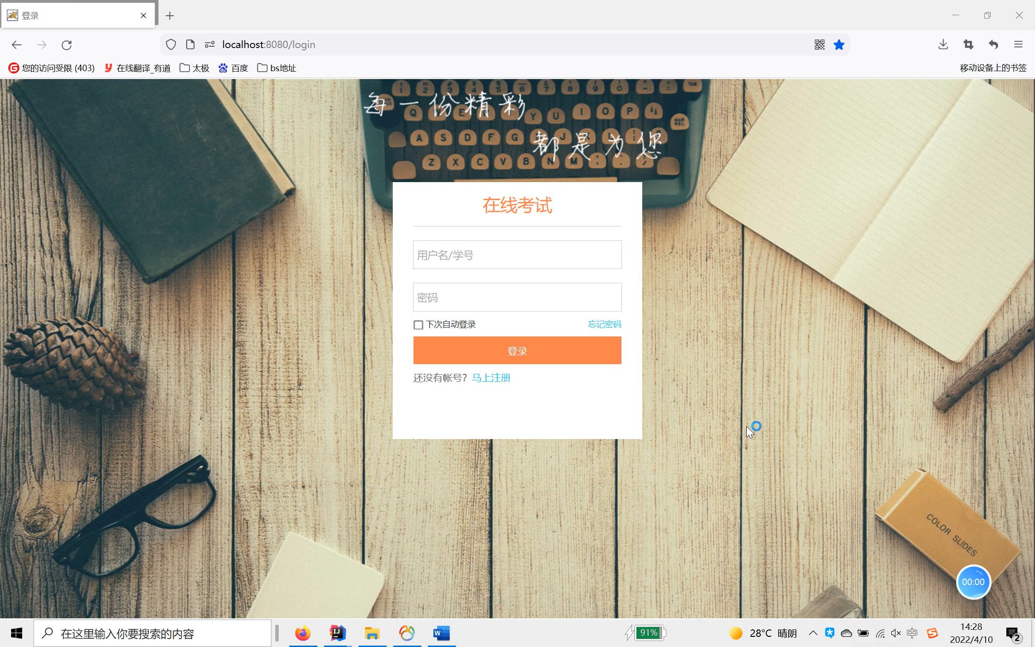Viewport: 1035px width, 647px height.
Task: Close the 登录 tab
Action: [x=143, y=16]
